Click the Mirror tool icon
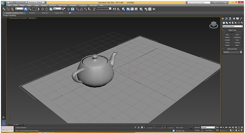The width and height of the screenshot is (245, 133). pos(114,9)
